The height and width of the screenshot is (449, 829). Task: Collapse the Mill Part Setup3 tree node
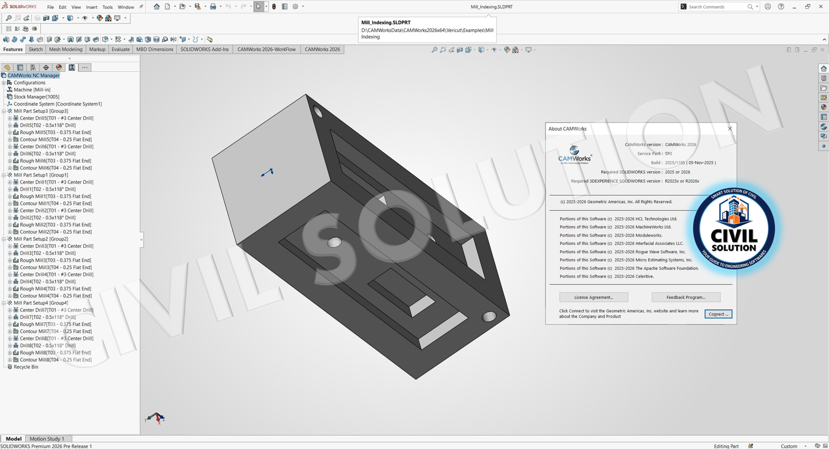pyautogui.click(x=4, y=111)
